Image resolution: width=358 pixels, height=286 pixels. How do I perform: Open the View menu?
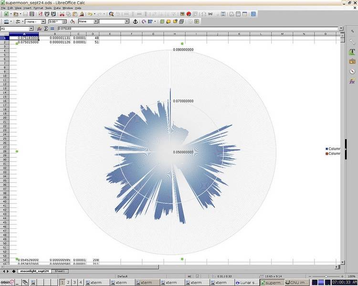[18, 8]
